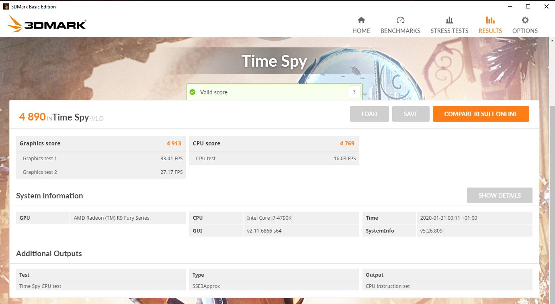Click the Benchmarks gauge icon
555x304 pixels.
pos(400,20)
